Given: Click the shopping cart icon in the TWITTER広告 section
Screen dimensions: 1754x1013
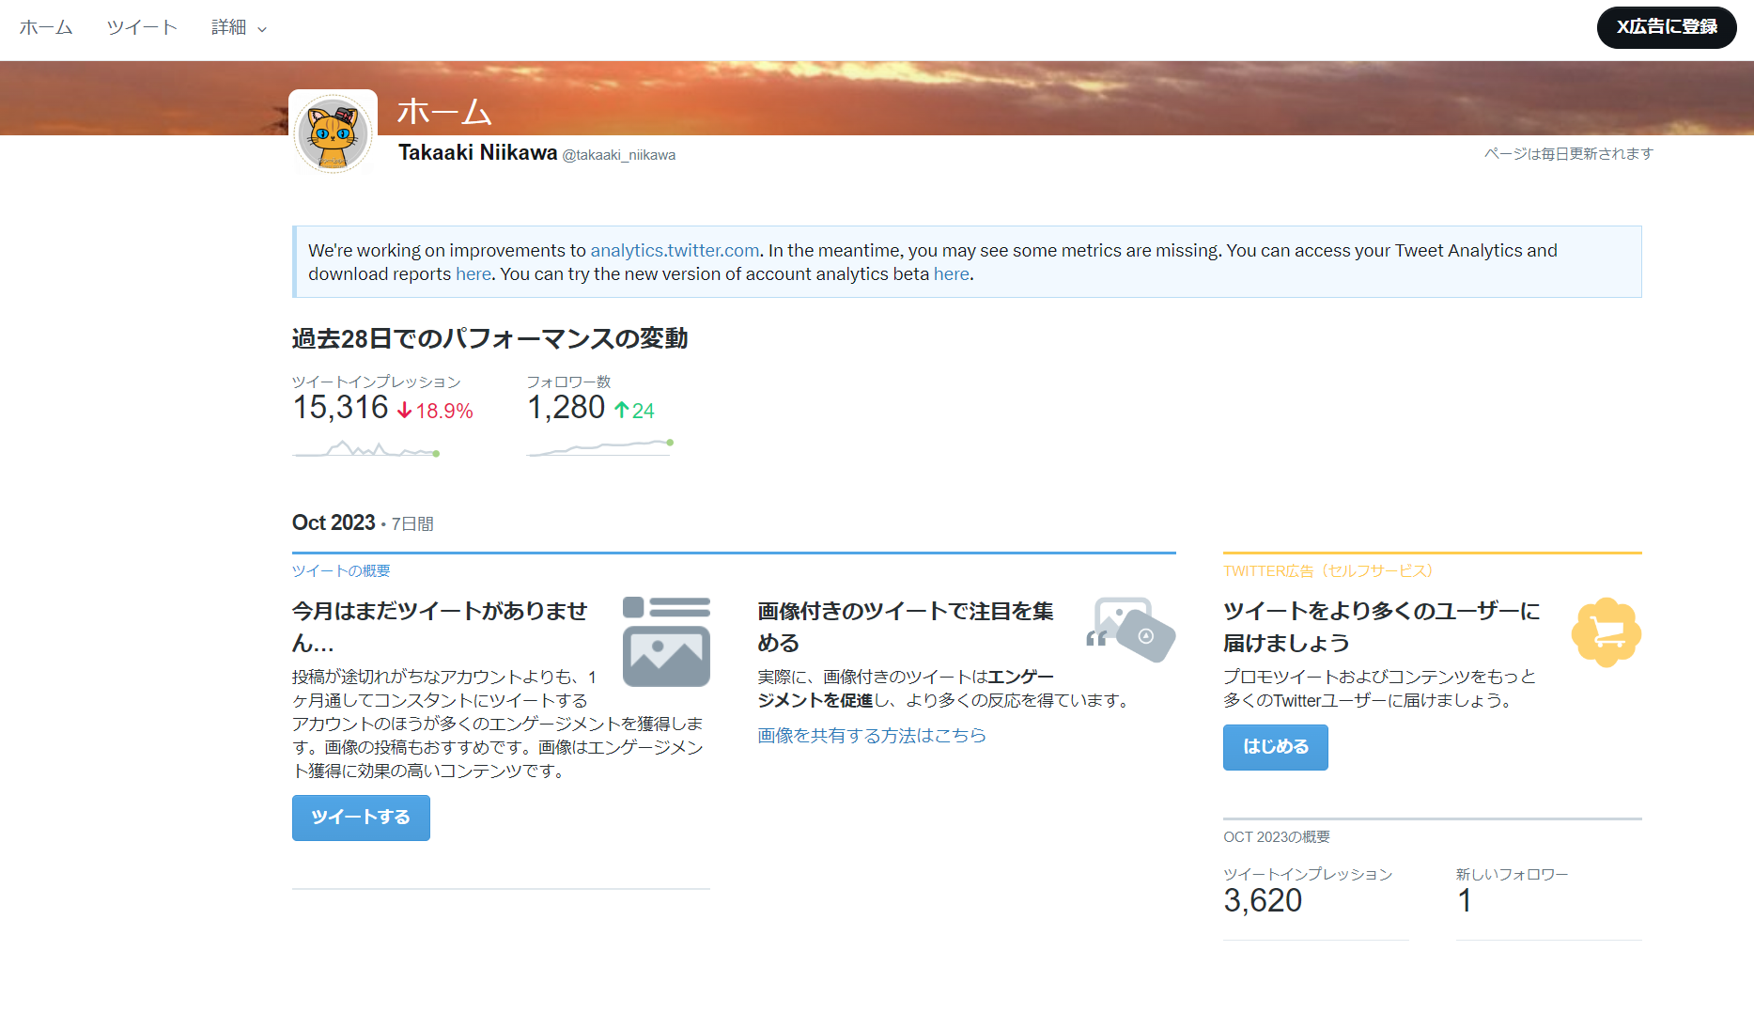Looking at the screenshot, I should tap(1607, 632).
